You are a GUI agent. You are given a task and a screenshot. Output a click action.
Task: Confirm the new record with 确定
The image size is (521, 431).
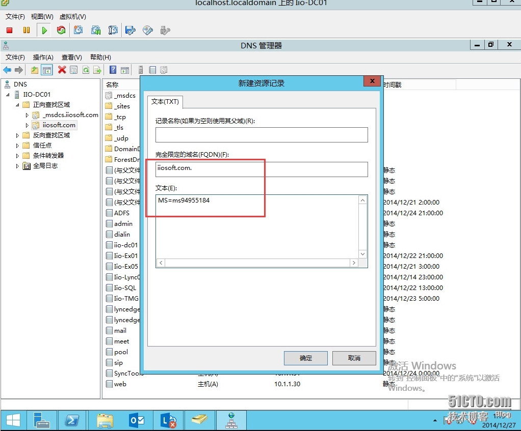(x=306, y=358)
